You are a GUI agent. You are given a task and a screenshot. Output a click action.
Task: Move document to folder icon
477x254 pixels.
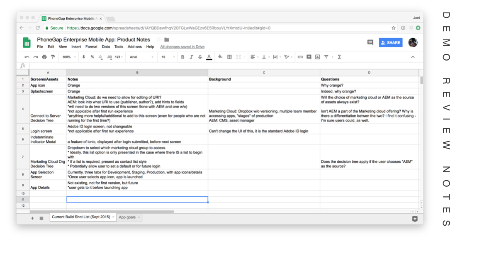tap(167, 39)
